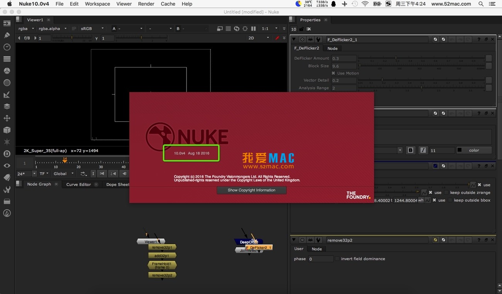
Task: Select the Node tab under F_DeFlicker2_1
Action: click(x=332, y=48)
